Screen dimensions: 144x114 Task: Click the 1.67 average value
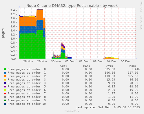click(x=112, y=94)
